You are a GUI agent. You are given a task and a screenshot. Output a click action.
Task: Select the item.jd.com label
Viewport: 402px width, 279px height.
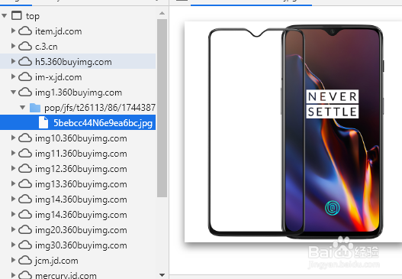tap(59, 31)
